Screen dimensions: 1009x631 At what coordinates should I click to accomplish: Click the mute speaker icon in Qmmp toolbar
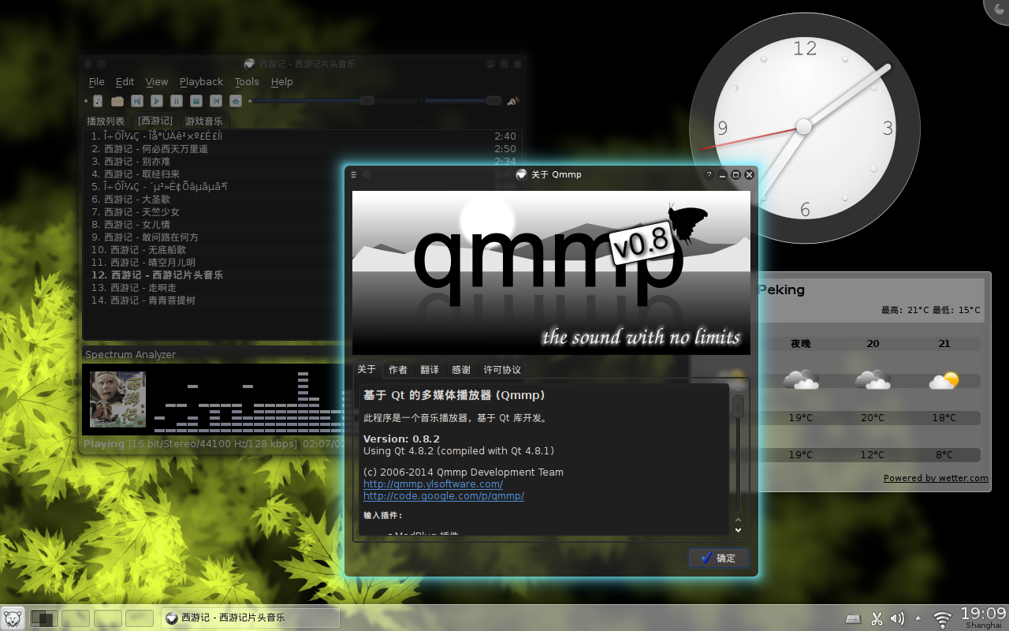tap(512, 101)
